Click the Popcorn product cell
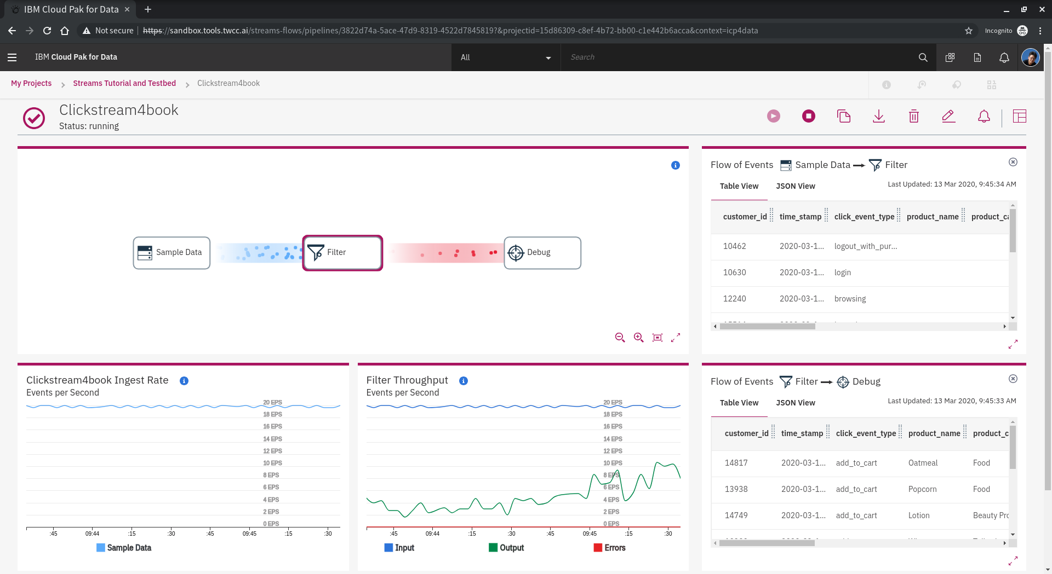The height and width of the screenshot is (574, 1052). coord(922,489)
